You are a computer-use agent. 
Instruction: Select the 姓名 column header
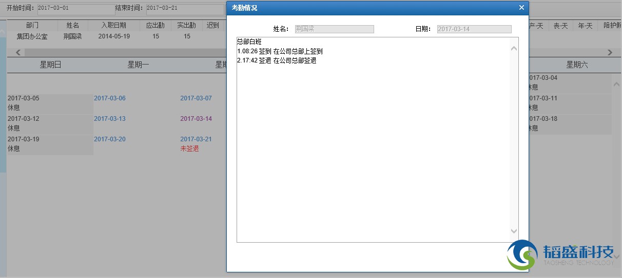coord(73,25)
